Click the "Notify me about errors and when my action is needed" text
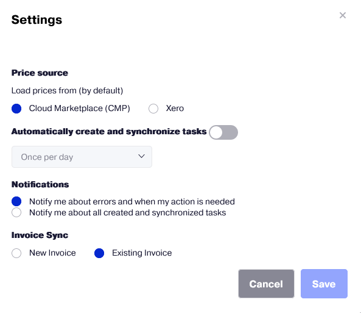Image resolution: width=361 pixels, height=313 pixels. pos(132,201)
